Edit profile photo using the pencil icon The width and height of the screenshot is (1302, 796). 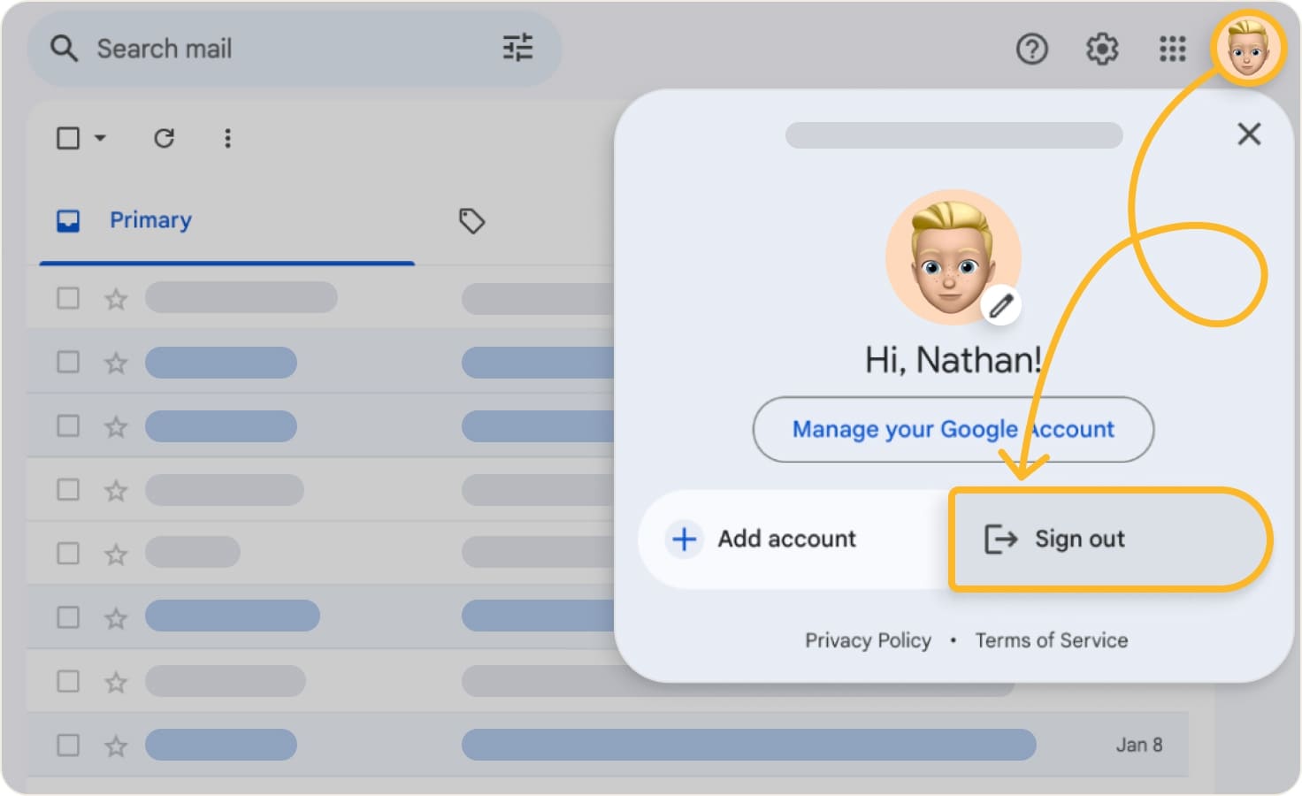tap(1002, 304)
